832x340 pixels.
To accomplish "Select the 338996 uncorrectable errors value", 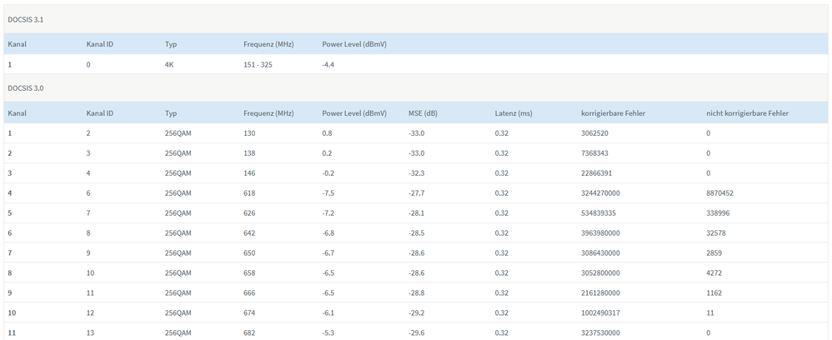I will click(717, 213).
